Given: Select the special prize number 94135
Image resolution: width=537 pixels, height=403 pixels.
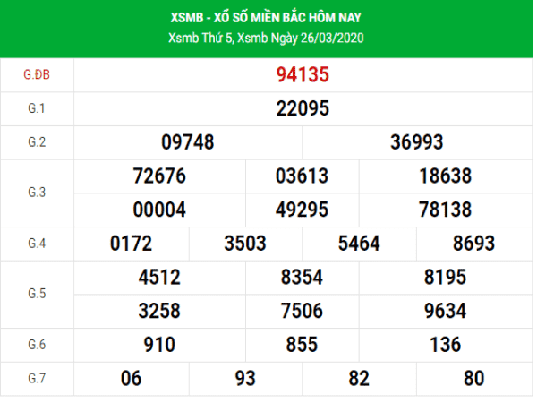Looking at the screenshot, I should click(303, 74).
